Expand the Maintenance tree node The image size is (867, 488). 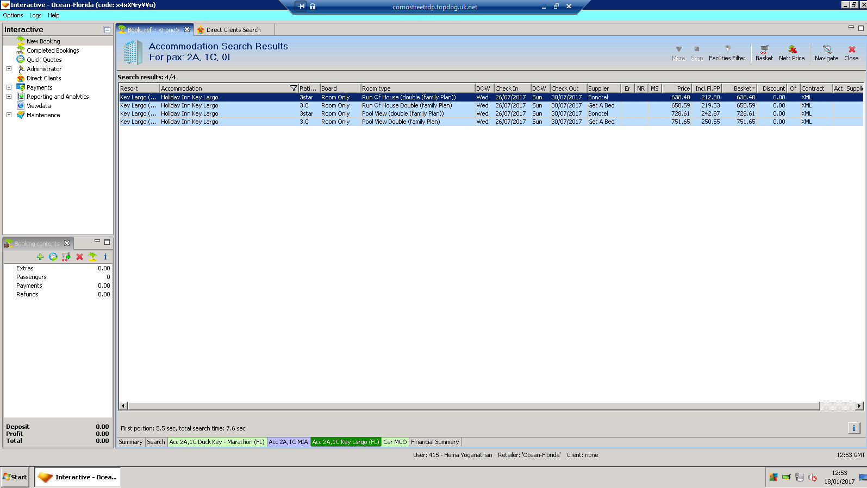(x=9, y=115)
